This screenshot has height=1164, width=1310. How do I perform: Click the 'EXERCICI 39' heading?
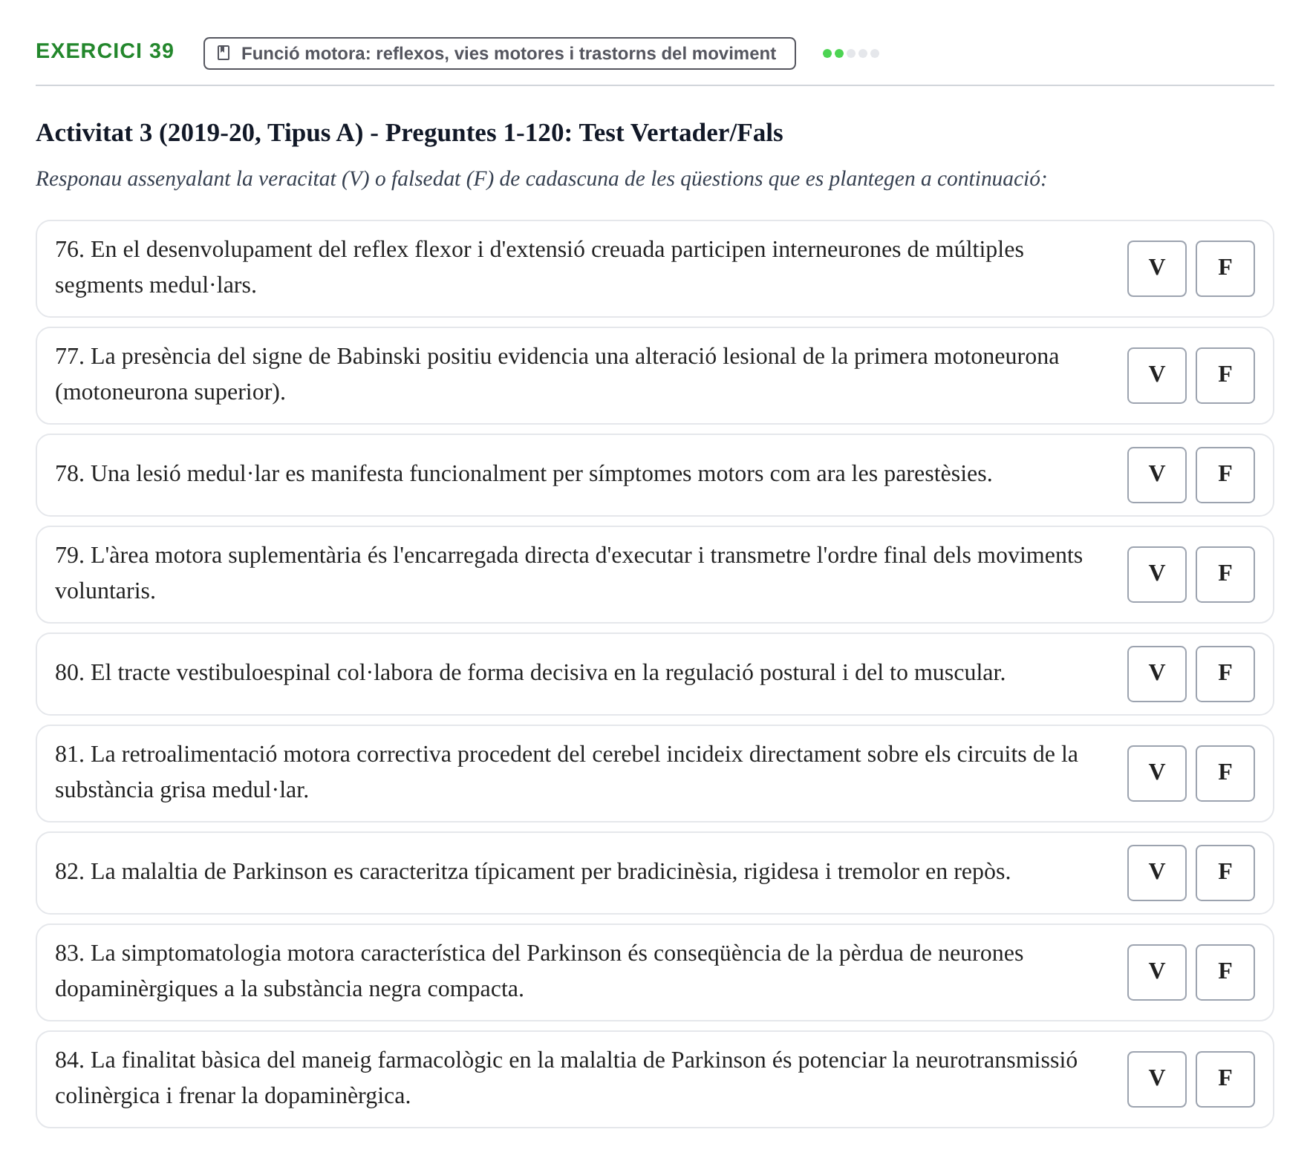[x=105, y=51]
